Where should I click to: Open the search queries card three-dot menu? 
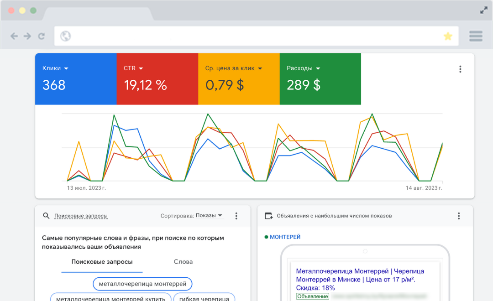(236, 216)
